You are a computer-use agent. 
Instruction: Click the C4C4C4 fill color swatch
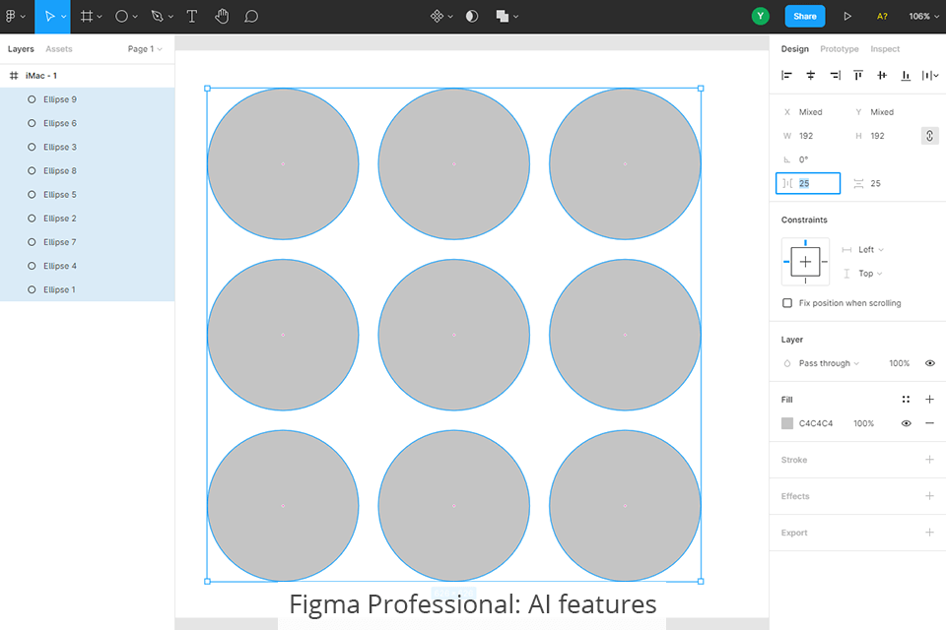787,423
